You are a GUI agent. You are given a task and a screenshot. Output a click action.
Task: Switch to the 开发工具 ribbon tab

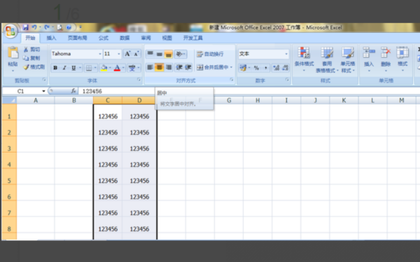[x=192, y=38]
